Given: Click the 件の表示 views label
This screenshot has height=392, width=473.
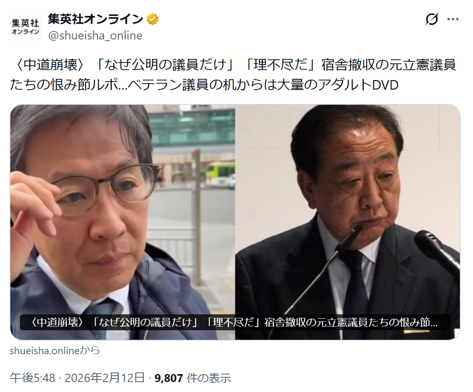Looking at the screenshot, I should [x=209, y=378].
